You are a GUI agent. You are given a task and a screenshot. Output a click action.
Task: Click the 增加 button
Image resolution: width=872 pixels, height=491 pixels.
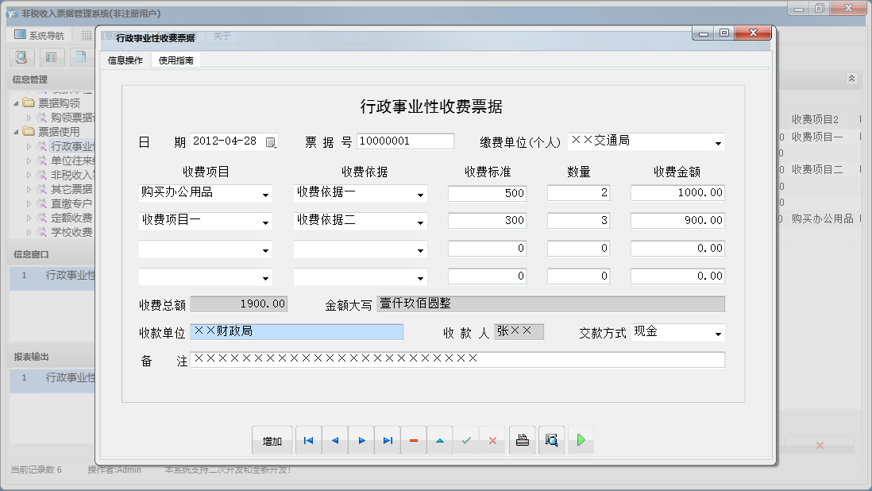(x=272, y=440)
